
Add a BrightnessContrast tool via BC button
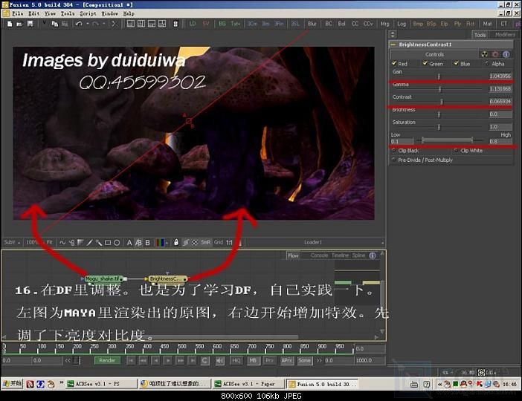point(329,24)
